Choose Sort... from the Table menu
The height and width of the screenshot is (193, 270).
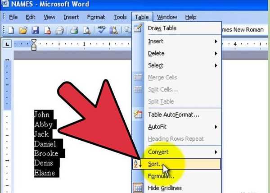[176, 164]
